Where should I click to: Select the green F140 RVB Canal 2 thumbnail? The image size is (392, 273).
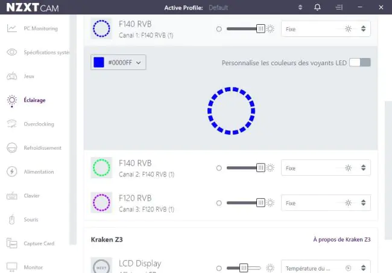101,167
